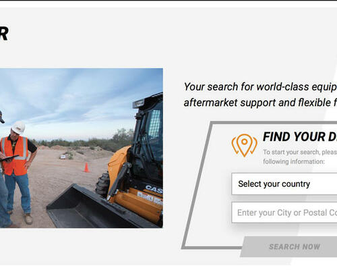The image size is (337, 270).
Task: Open the Select your country dropdown
Action: [284, 184]
